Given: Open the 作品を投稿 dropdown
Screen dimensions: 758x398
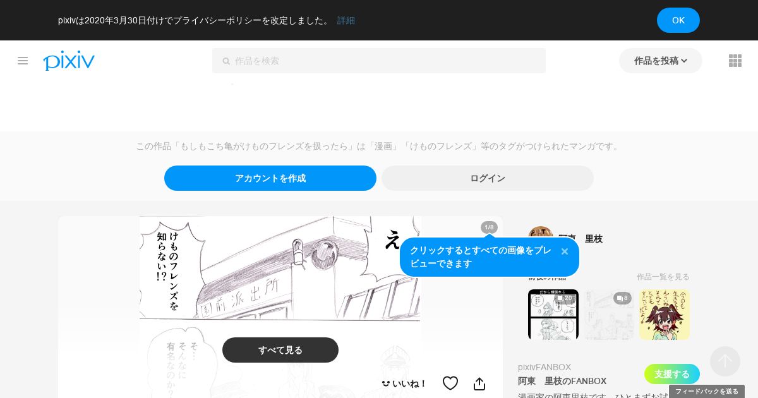Looking at the screenshot, I should coord(661,61).
